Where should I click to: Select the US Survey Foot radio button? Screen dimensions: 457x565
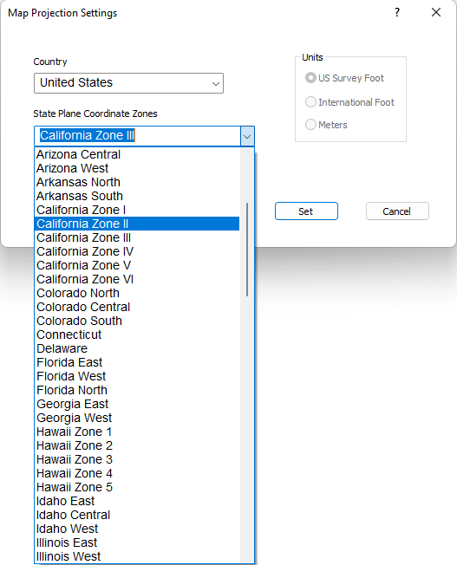310,78
